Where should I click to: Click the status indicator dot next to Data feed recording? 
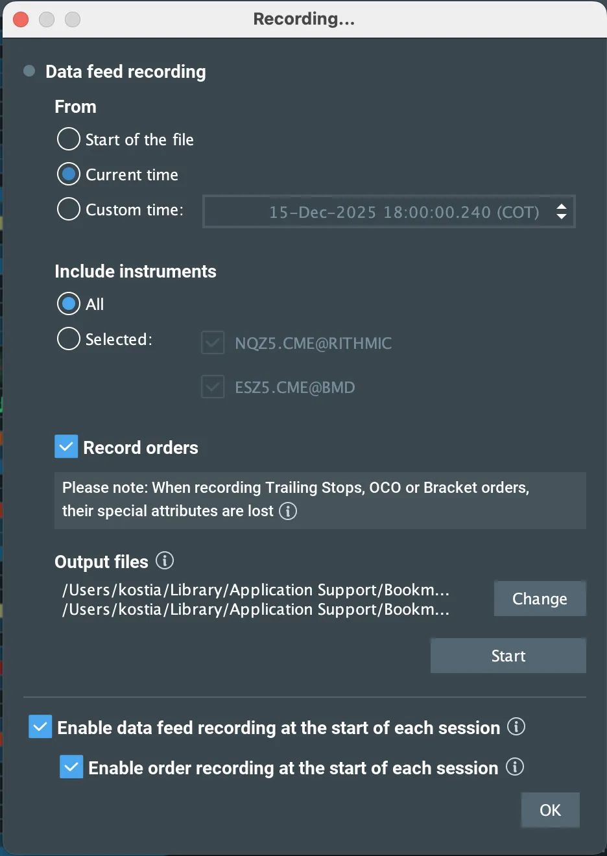29,71
